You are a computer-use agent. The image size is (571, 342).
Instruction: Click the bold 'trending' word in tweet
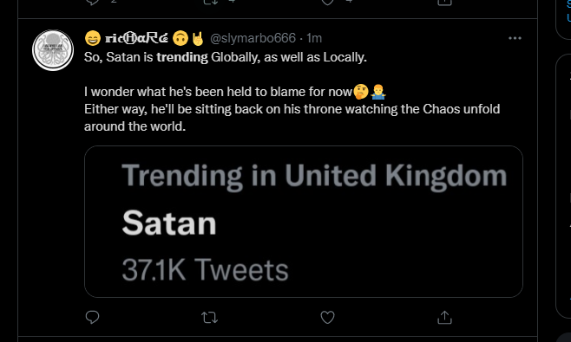pos(182,57)
